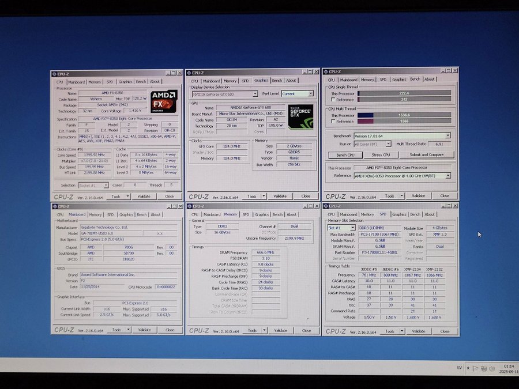Click the title bar icon of the Graphics tab CPU-Z window
Viewport: 519px width, 389px height.
[x=189, y=73]
